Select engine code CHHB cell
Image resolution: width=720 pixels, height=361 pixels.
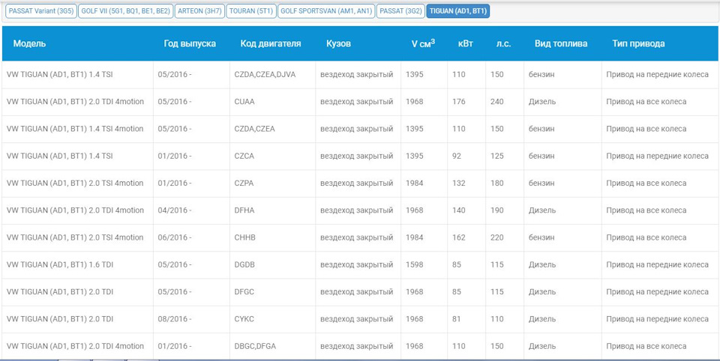click(244, 237)
